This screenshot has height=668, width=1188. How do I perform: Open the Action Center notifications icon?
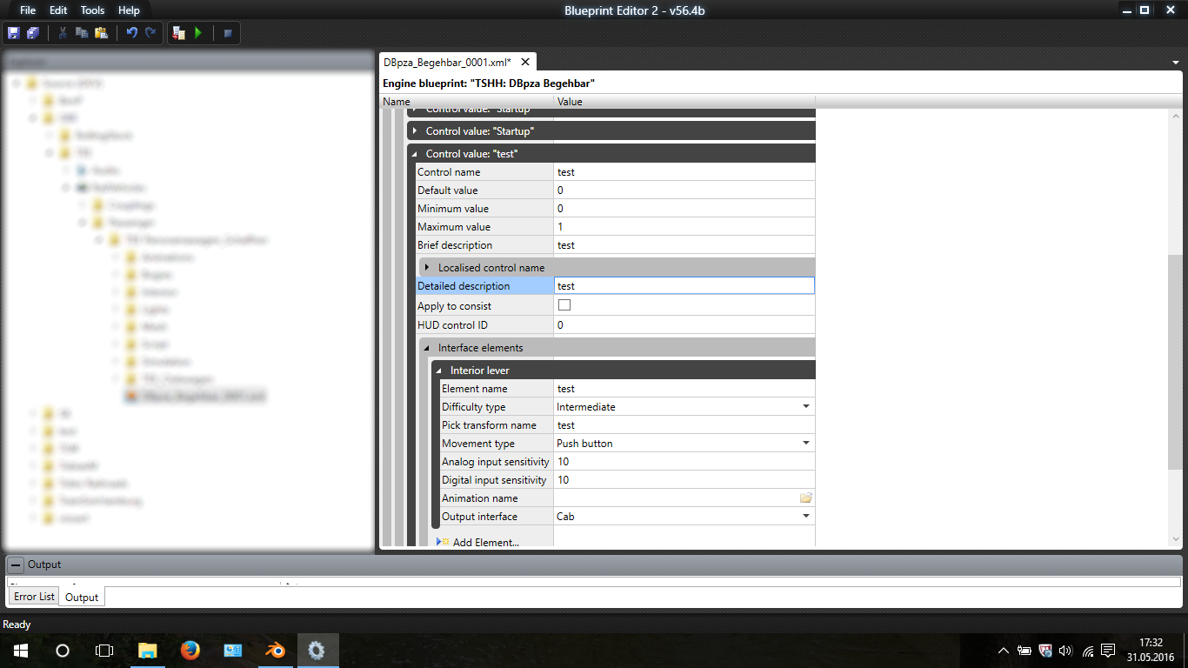click(x=1108, y=650)
